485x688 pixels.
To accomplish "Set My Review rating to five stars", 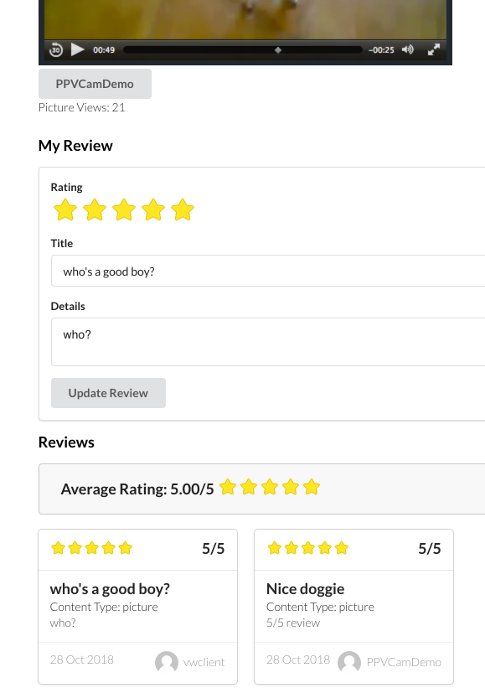I will point(183,210).
